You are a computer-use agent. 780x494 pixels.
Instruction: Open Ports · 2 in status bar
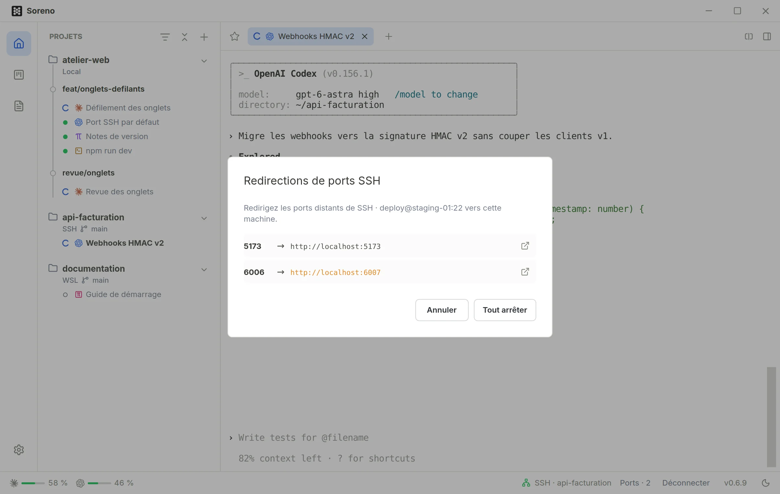(x=635, y=483)
